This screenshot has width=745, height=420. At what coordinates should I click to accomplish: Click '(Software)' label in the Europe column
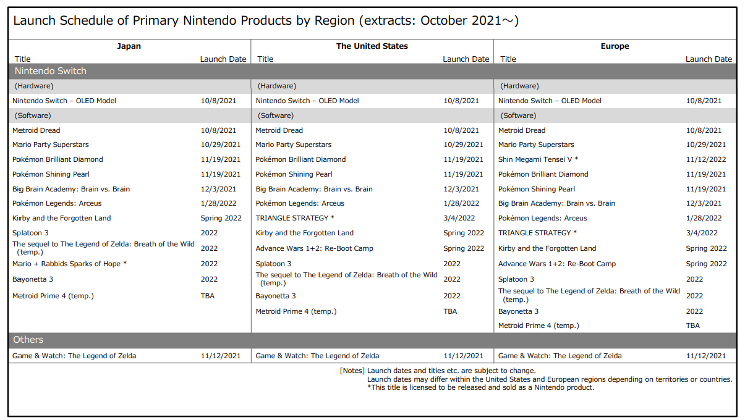click(519, 115)
